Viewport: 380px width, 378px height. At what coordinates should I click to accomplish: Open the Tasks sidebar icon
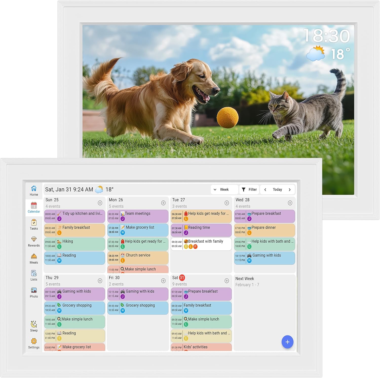click(x=34, y=224)
